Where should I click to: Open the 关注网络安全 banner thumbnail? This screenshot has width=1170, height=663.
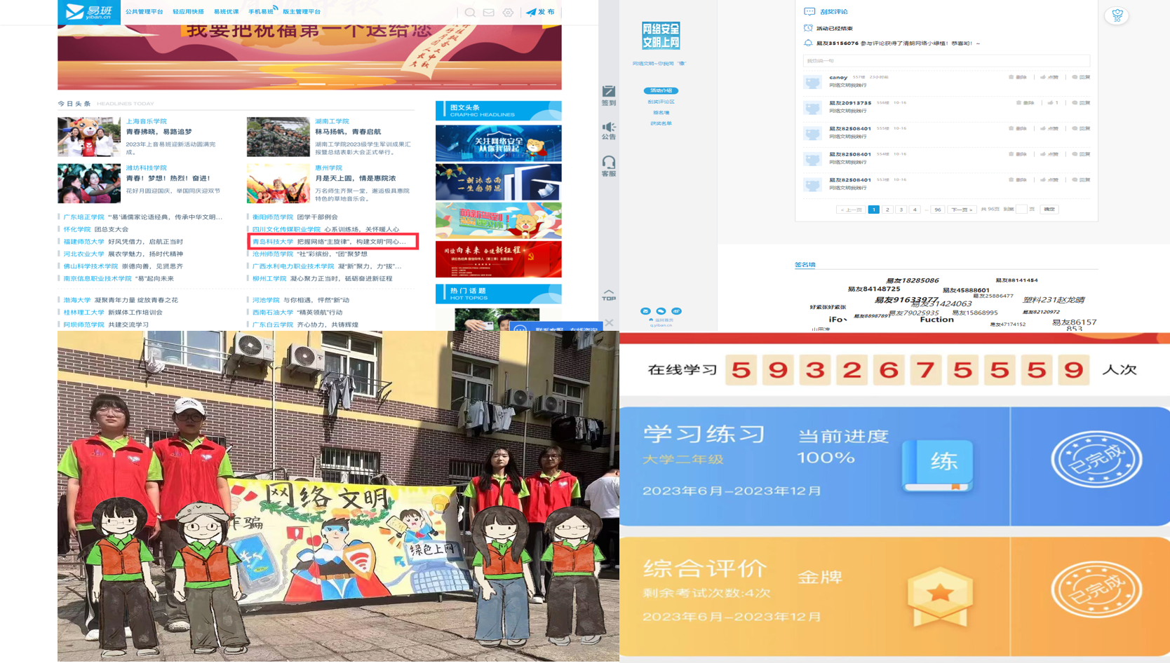pyautogui.click(x=498, y=143)
